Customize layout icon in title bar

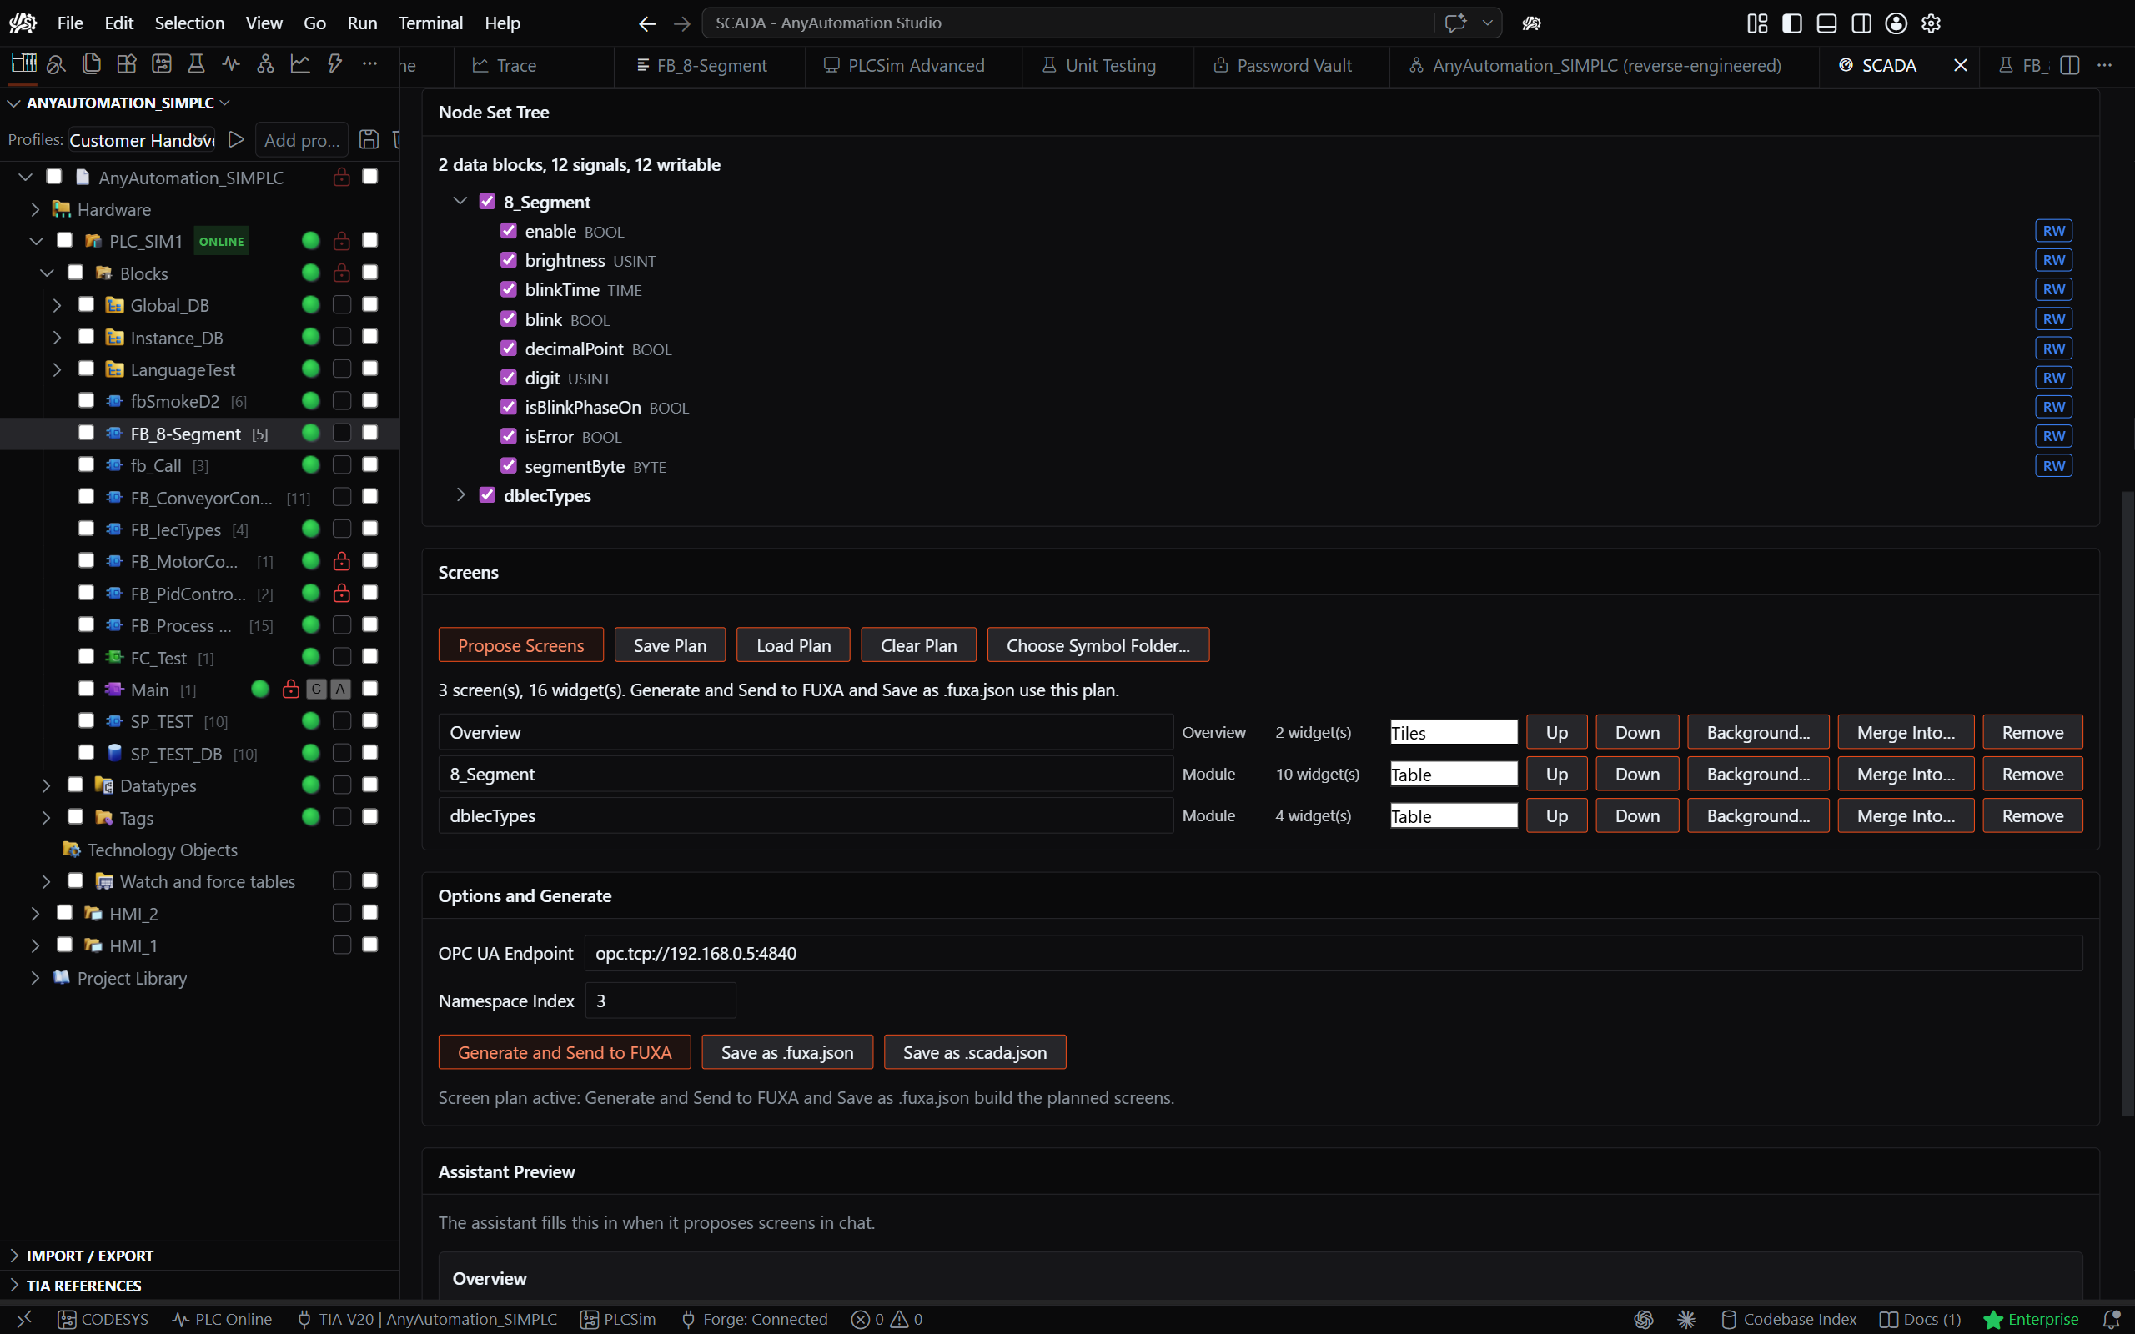(1757, 23)
